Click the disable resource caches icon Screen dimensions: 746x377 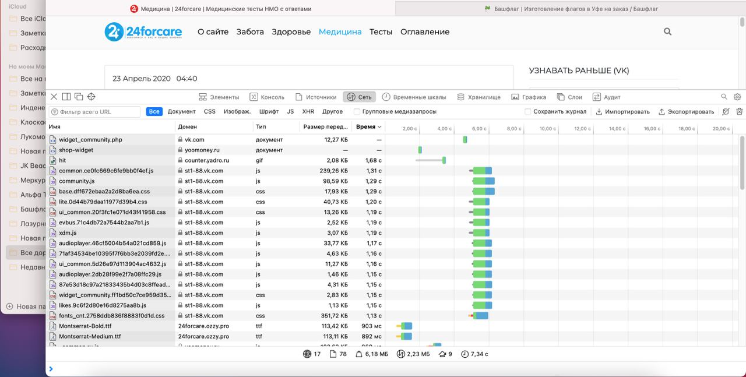(726, 111)
